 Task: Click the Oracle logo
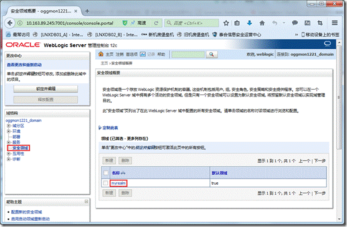coord(23,45)
